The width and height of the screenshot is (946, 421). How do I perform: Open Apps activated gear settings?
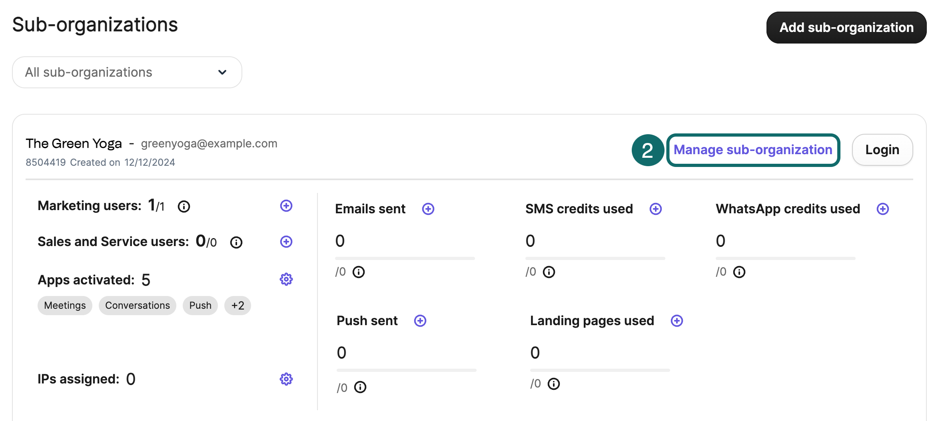point(286,279)
